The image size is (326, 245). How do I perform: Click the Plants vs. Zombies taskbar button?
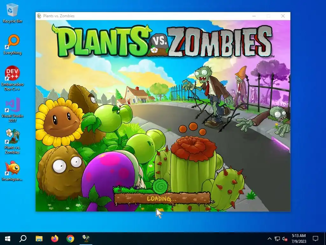coord(86,239)
